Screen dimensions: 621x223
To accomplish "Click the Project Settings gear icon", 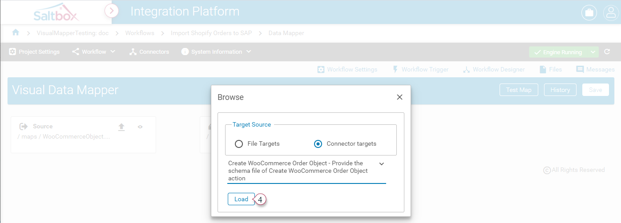I will click(x=12, y=52).
